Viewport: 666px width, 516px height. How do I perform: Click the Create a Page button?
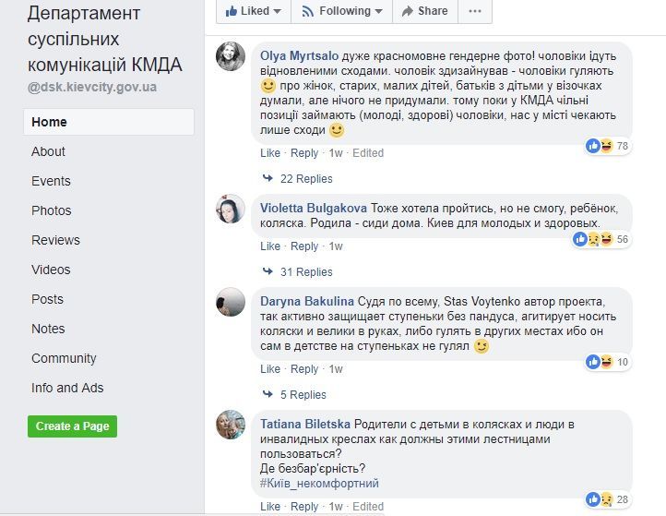tap(72, 426)
